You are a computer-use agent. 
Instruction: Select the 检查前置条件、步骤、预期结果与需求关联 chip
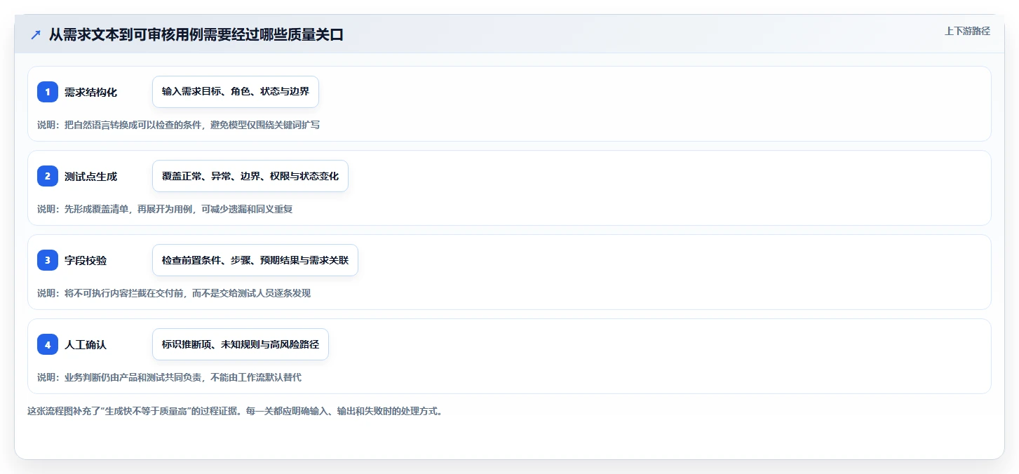tap(255, 260)
